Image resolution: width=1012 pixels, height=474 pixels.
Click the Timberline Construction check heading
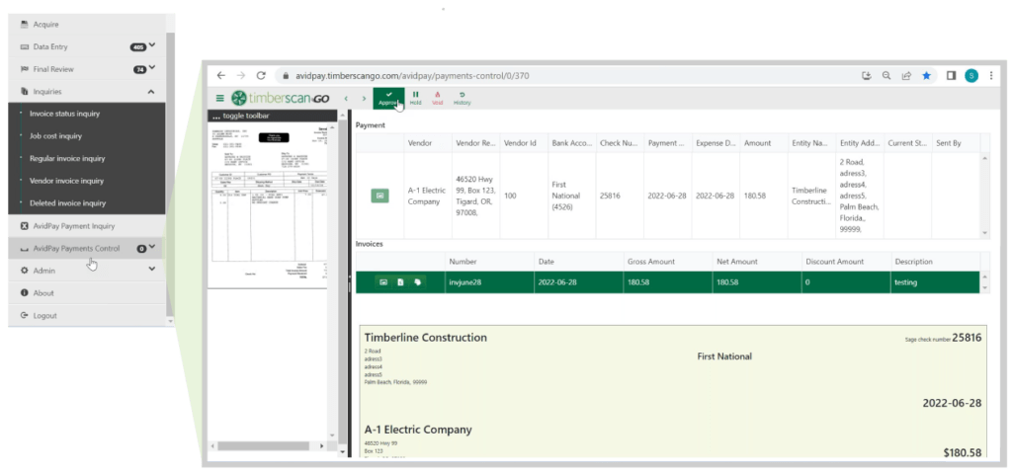coord(425,338)
